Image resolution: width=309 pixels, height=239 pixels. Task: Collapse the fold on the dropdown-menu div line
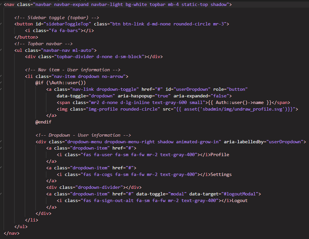click(x=1, y=142)
